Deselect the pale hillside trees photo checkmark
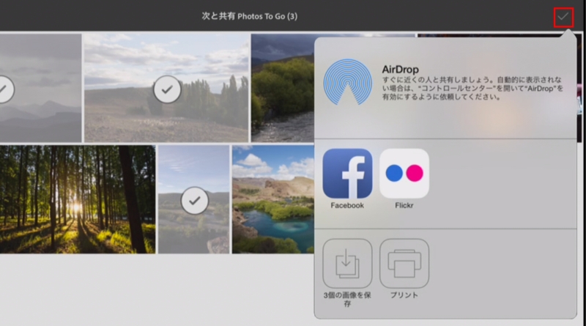Screen dimensions: 586x326 click(167, 89)
